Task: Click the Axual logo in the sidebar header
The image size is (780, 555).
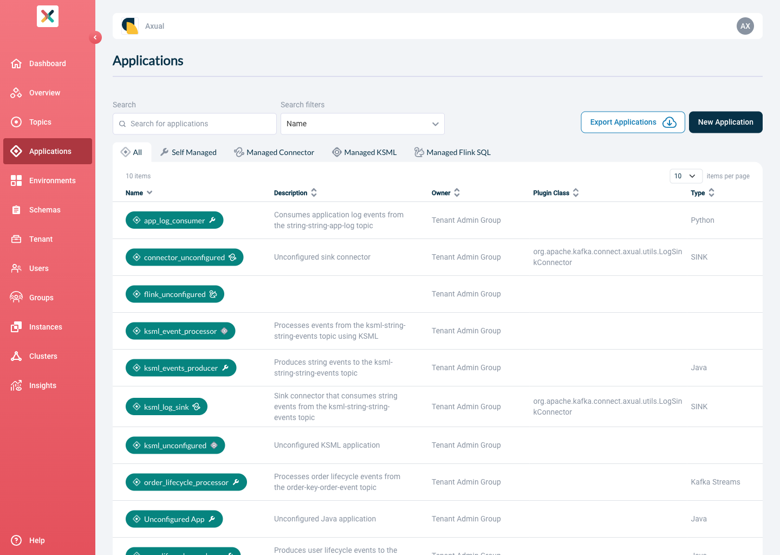Action: click(x=48, y=16)
